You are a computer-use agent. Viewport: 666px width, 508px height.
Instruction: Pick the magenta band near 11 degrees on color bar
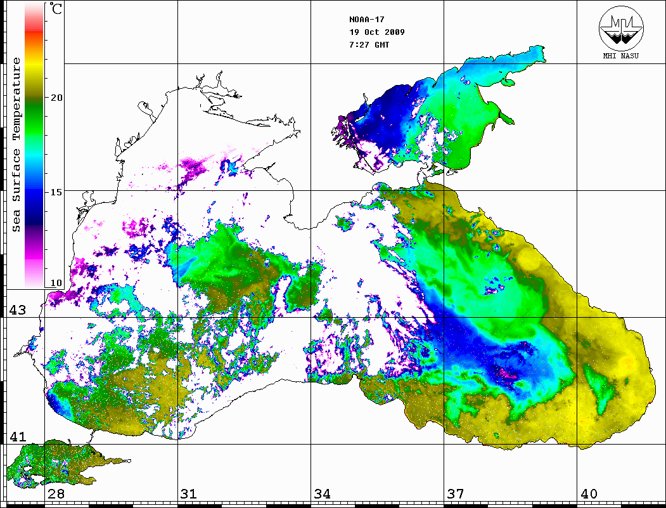coord(34,255)
